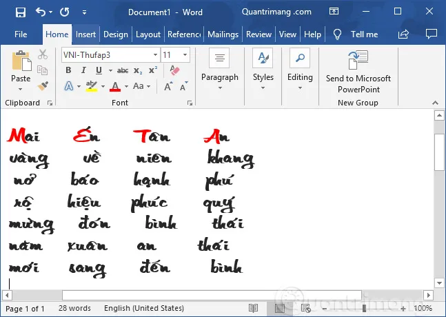
Task: Click the 28 words count in status bar
Action: click(x=74, y=308)
